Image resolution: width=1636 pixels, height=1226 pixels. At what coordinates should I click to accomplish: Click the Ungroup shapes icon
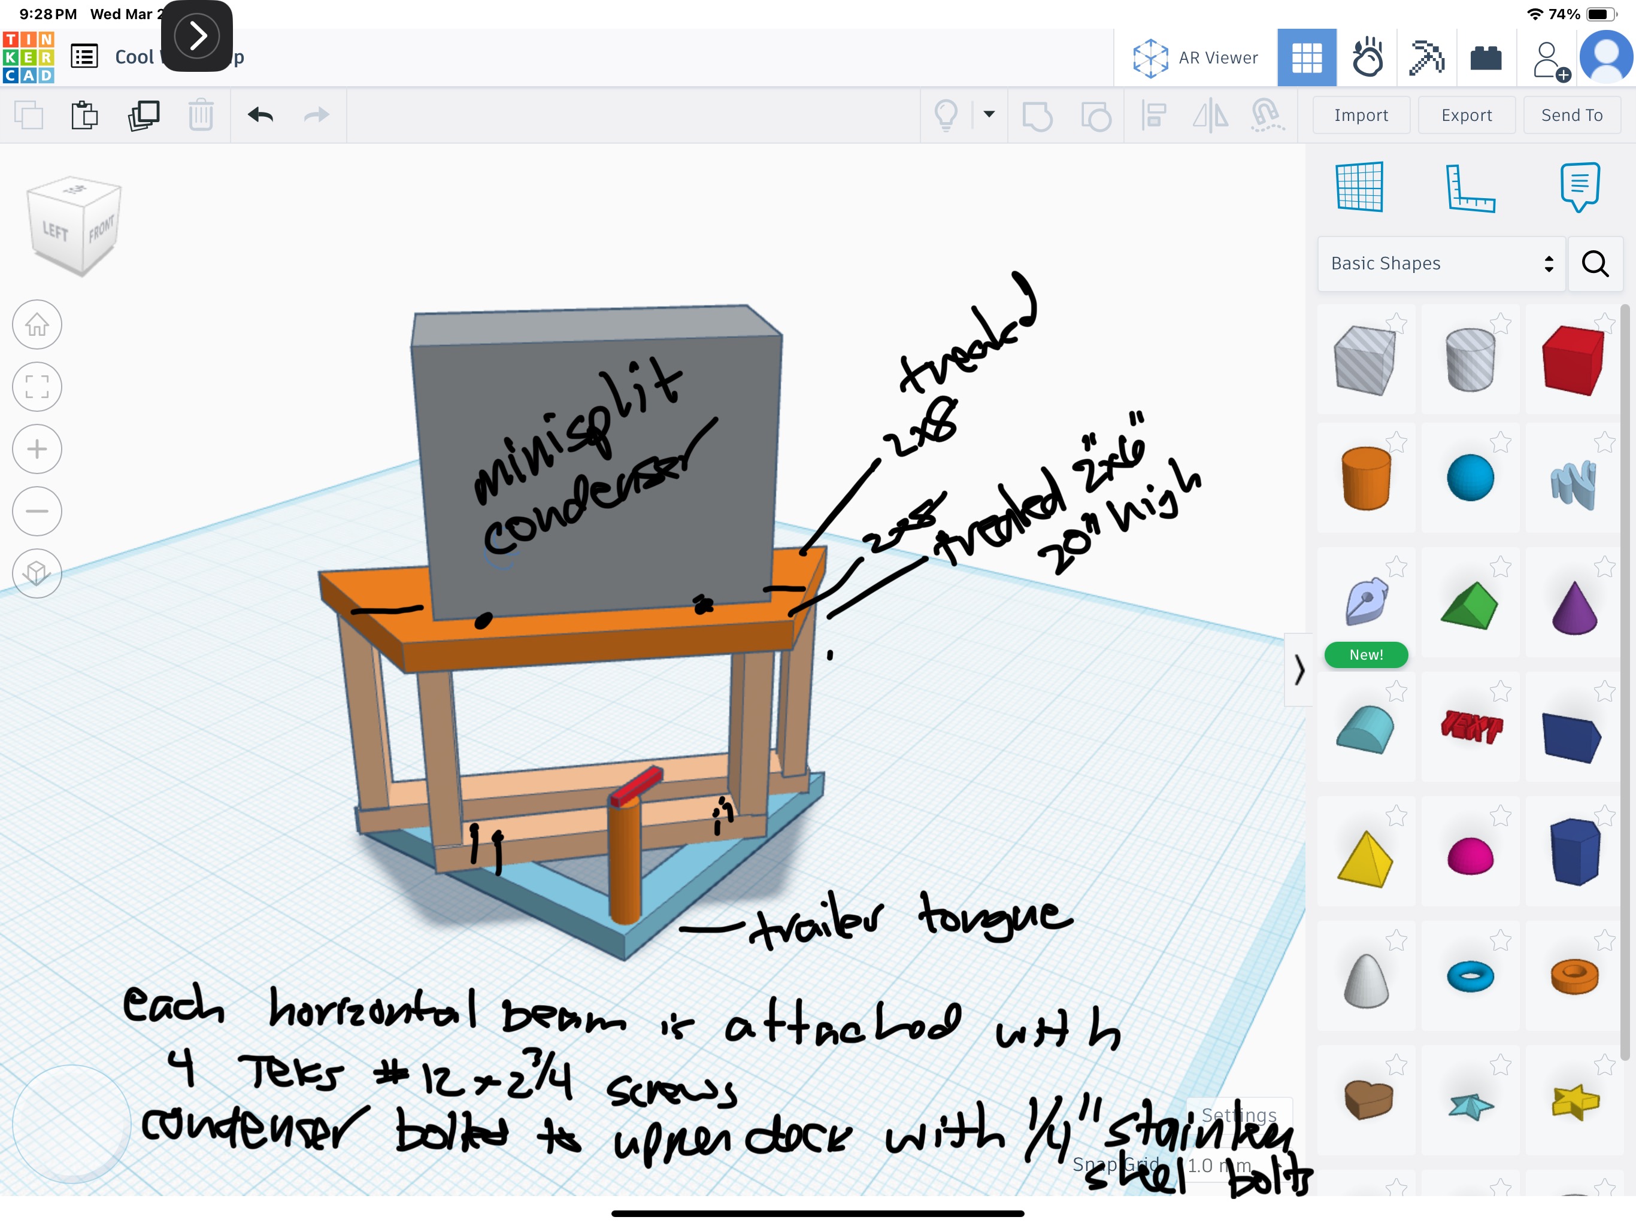tap(1095, 116)
